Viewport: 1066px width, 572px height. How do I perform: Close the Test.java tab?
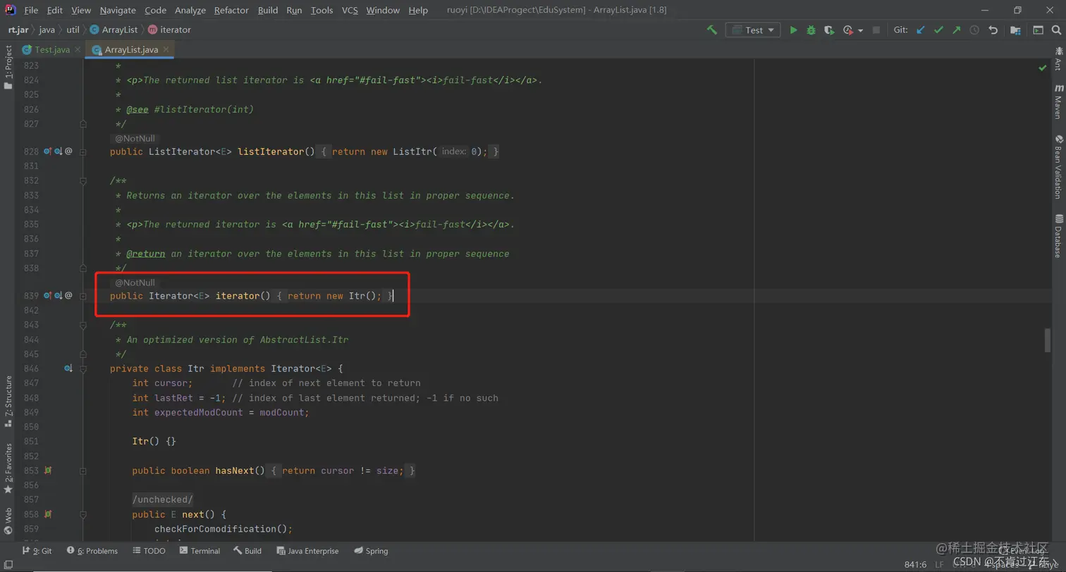[78, 50]
